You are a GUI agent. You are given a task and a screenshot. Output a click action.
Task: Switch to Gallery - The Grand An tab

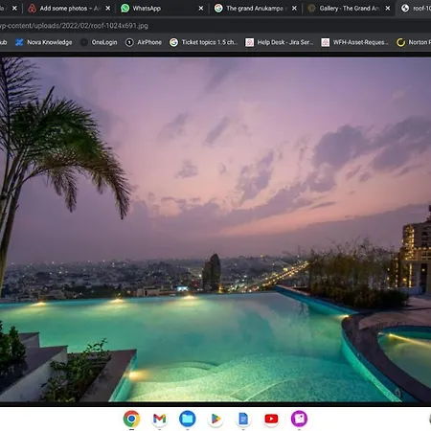(349, 9)
